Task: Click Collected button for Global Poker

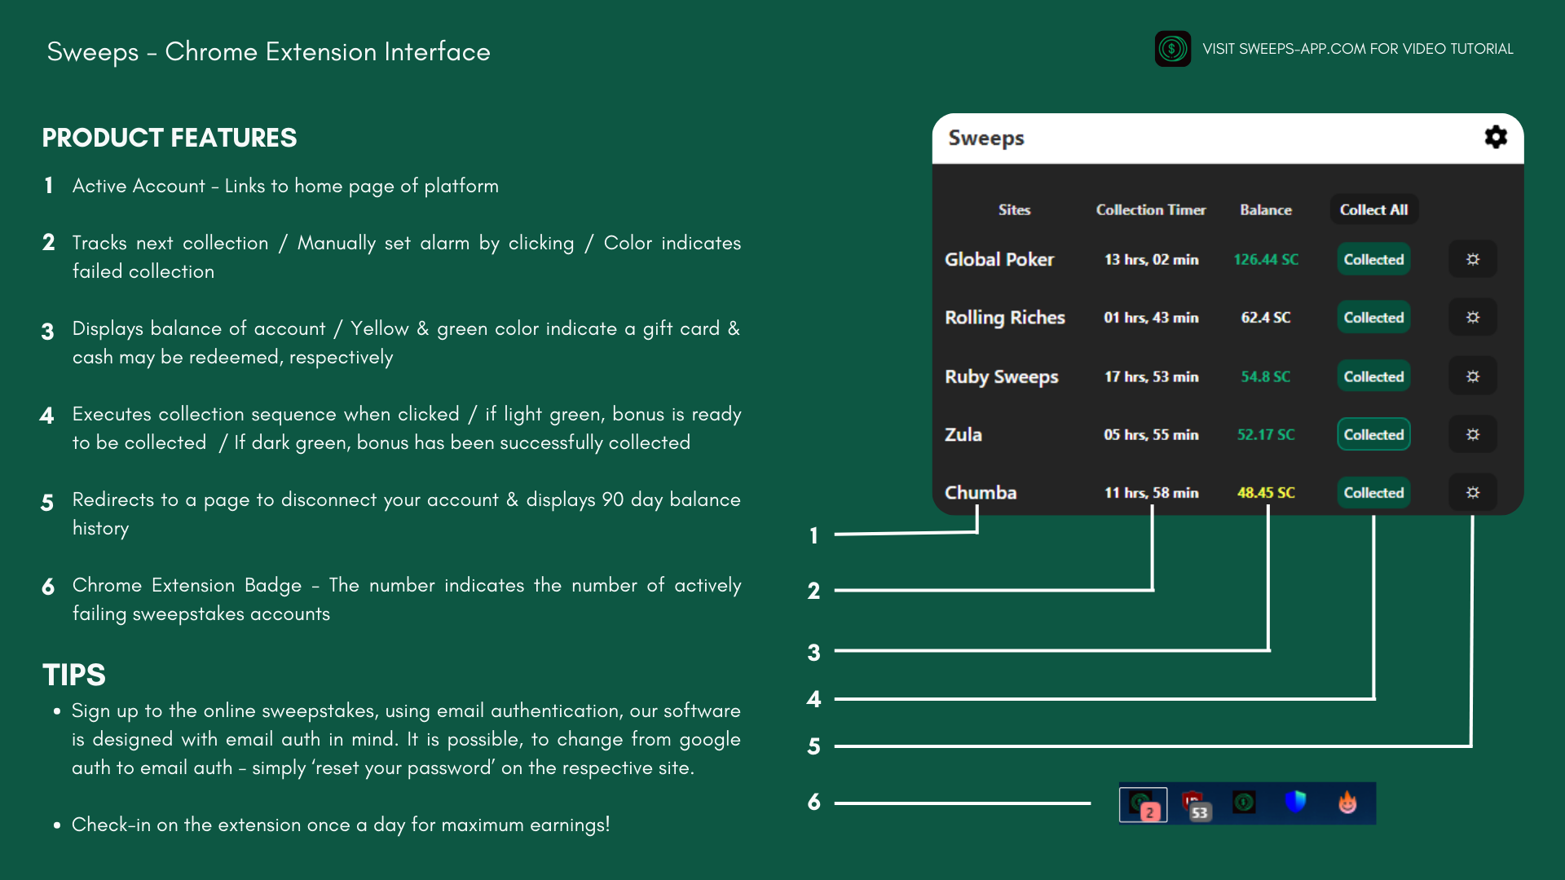Action: coord(1373,259)
